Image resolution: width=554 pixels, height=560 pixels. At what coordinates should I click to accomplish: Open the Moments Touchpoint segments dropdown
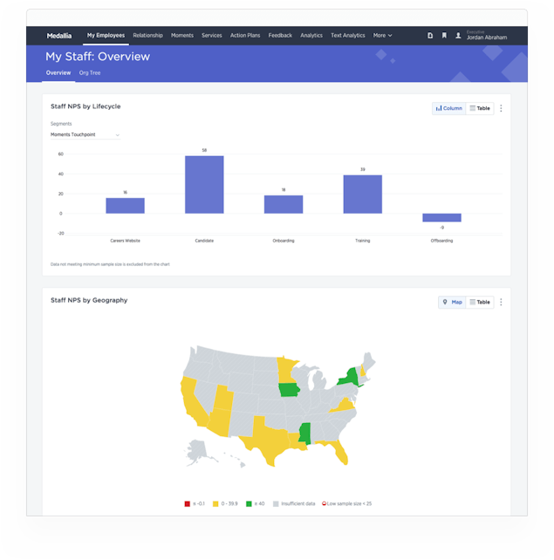85,134
